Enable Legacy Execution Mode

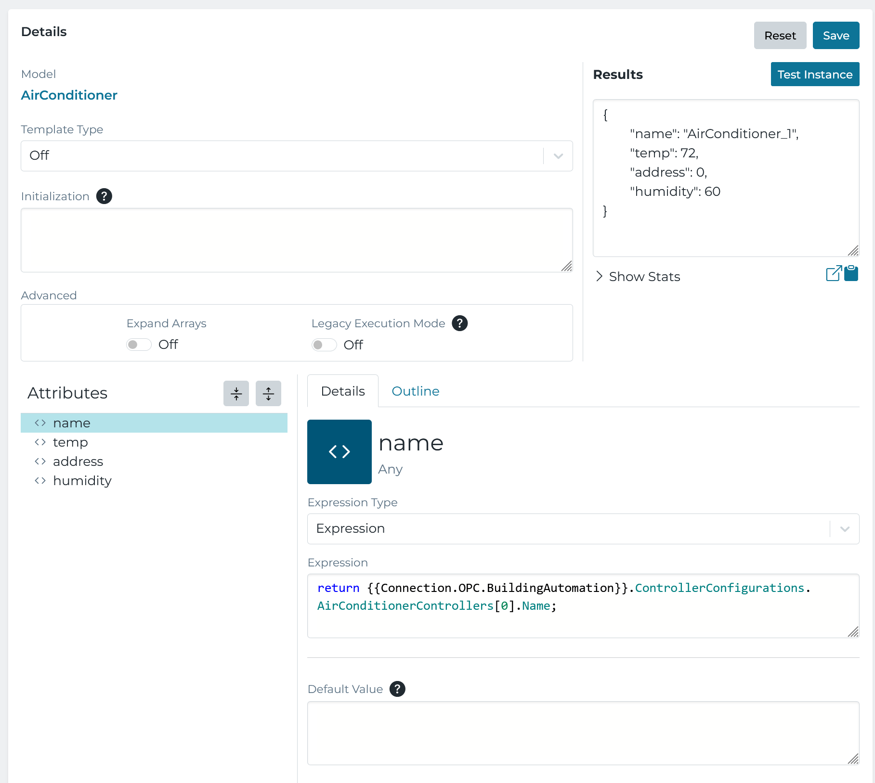(324, 345)
